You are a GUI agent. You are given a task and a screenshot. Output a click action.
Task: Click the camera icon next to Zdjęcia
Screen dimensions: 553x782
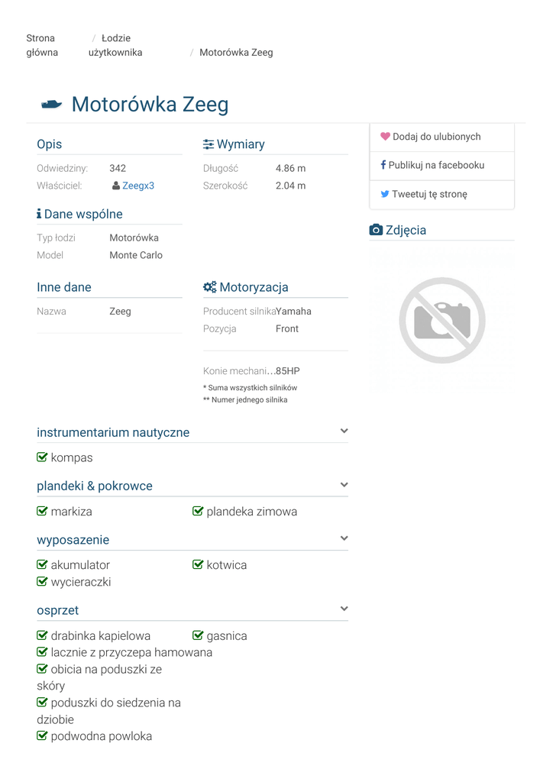(x=376, y=230)
